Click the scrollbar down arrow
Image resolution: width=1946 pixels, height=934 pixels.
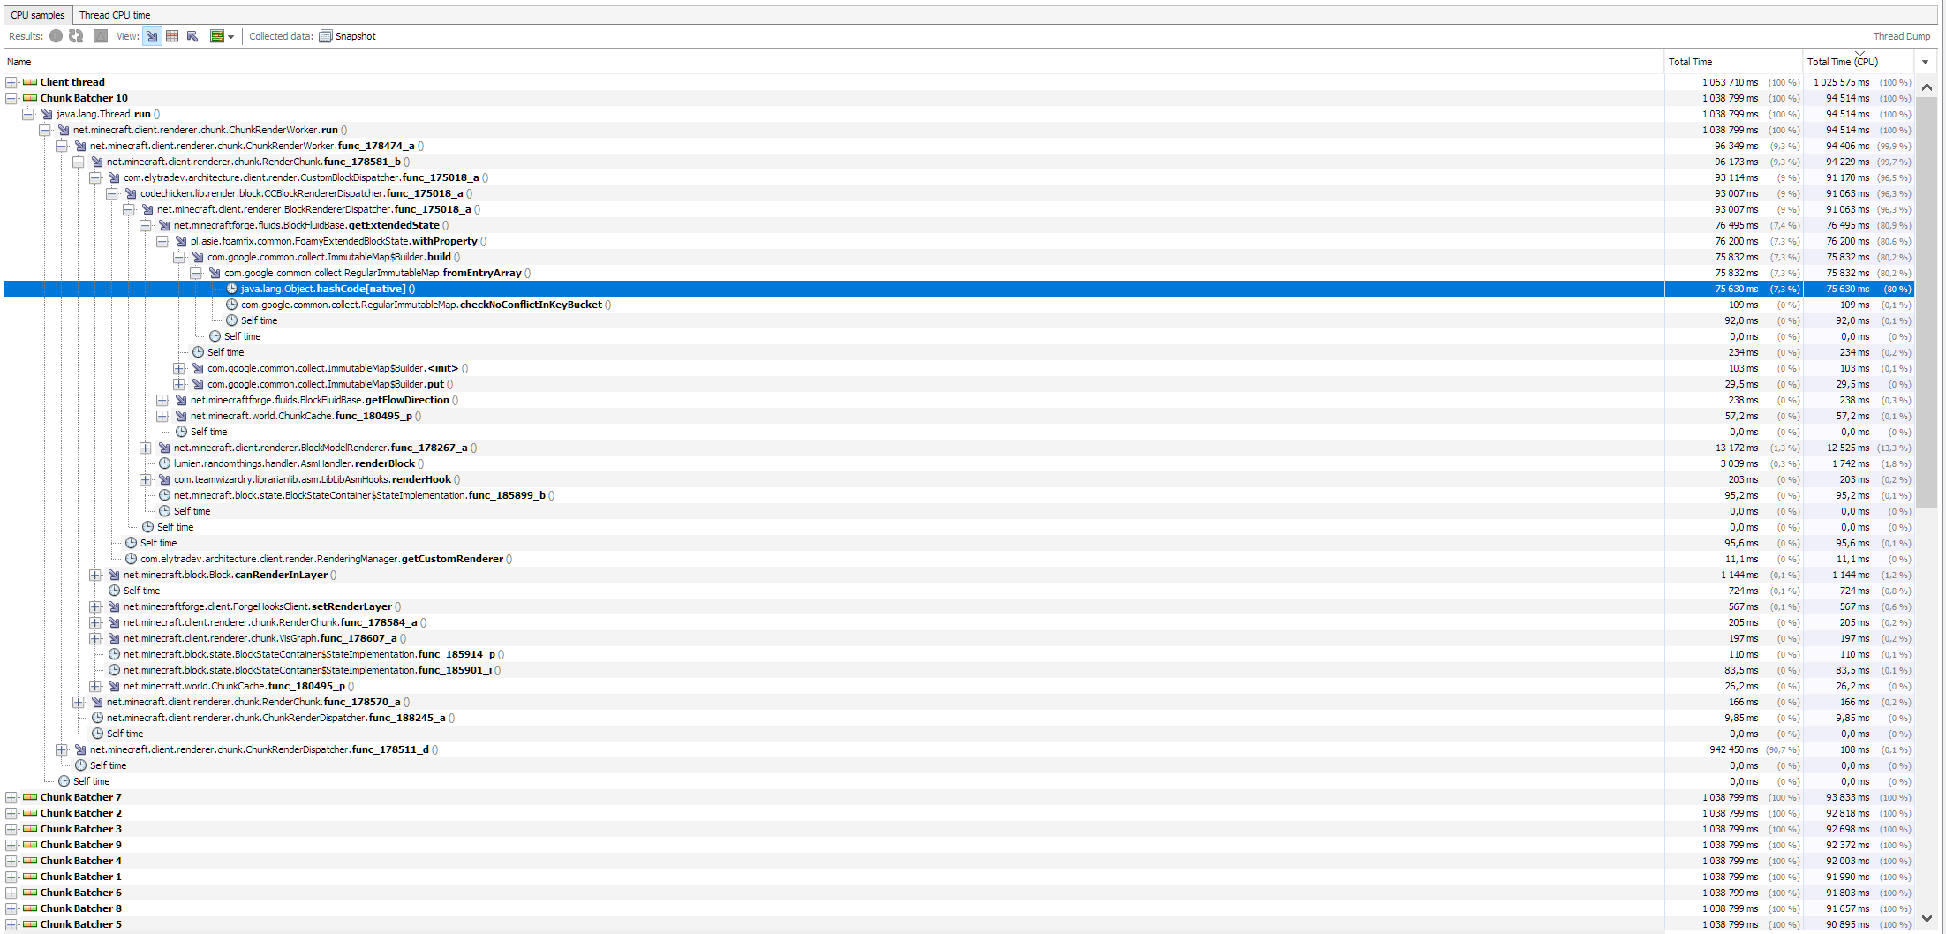tap(1927, 919)
